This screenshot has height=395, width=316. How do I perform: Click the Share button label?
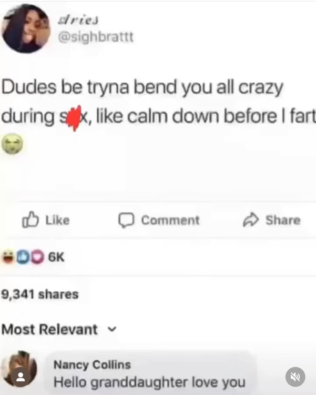coord(283,220)
